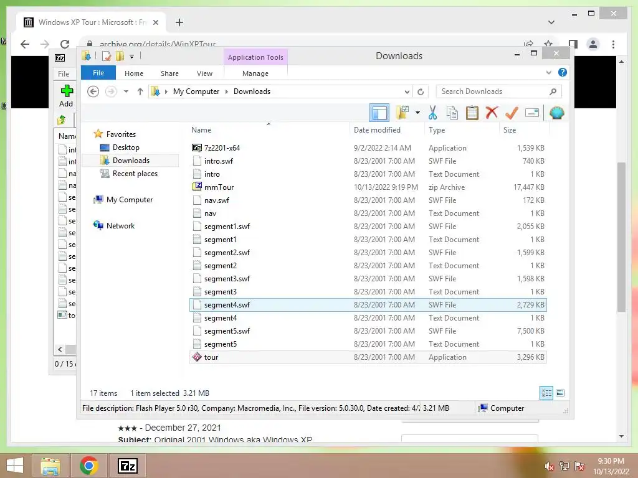Click the Application Tools contextual tab

pos(255,57)
